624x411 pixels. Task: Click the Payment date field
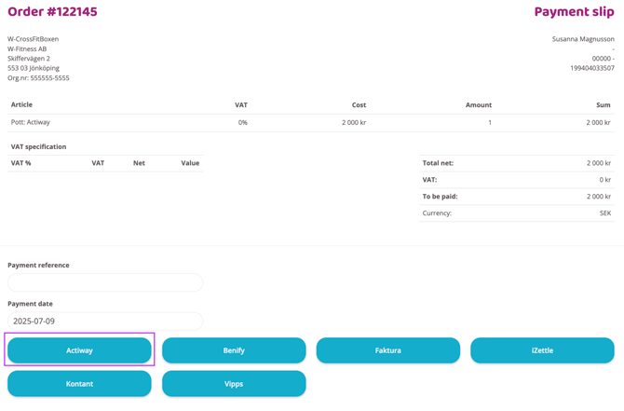click(x=105, y=322)
